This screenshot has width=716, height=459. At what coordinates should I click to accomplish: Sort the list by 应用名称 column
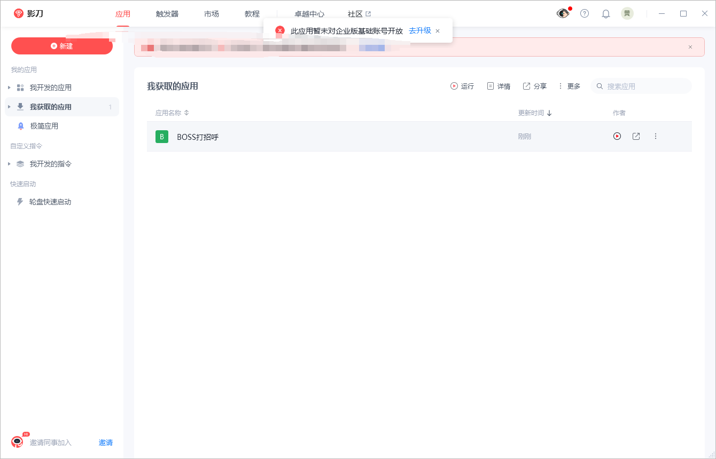click(172, 113)
